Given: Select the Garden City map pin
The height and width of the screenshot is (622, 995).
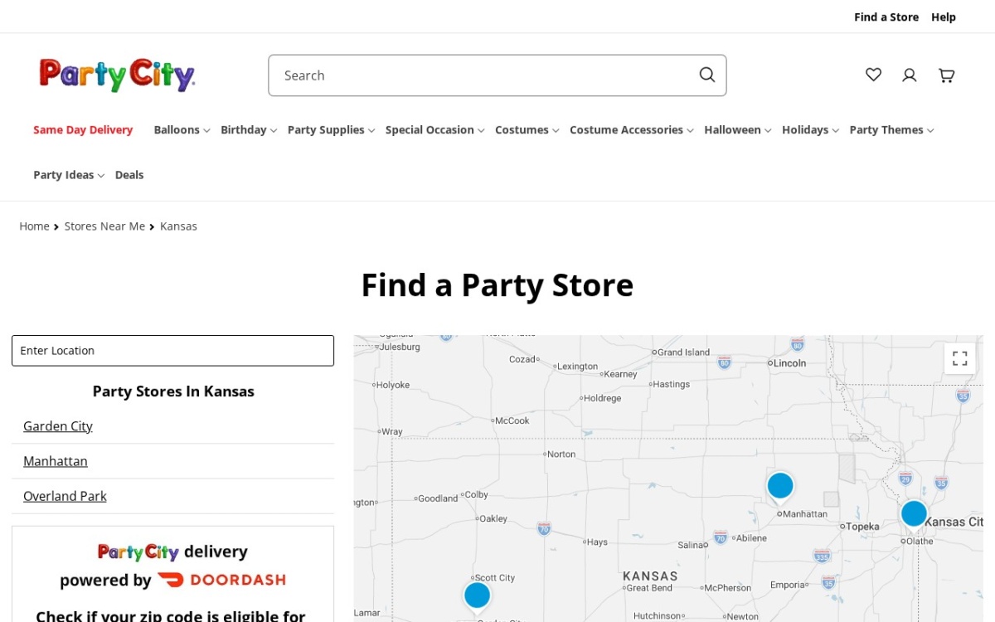Looking at the screenshot, I should (477, 596).
